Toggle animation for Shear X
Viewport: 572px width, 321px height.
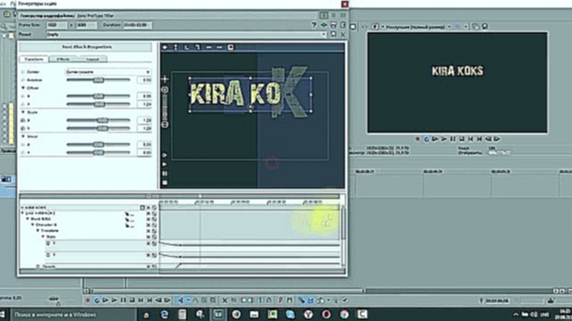pyautogui.click(x=23, y=144)
